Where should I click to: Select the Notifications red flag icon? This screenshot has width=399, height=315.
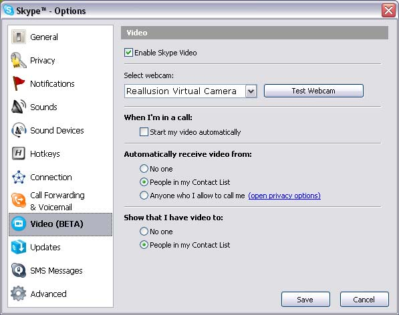pos(19,83)
